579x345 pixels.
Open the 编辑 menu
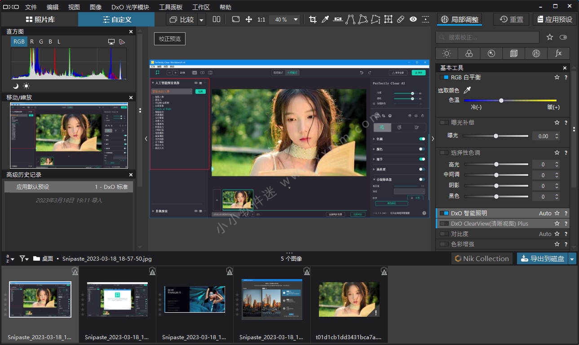coord(53,7)
